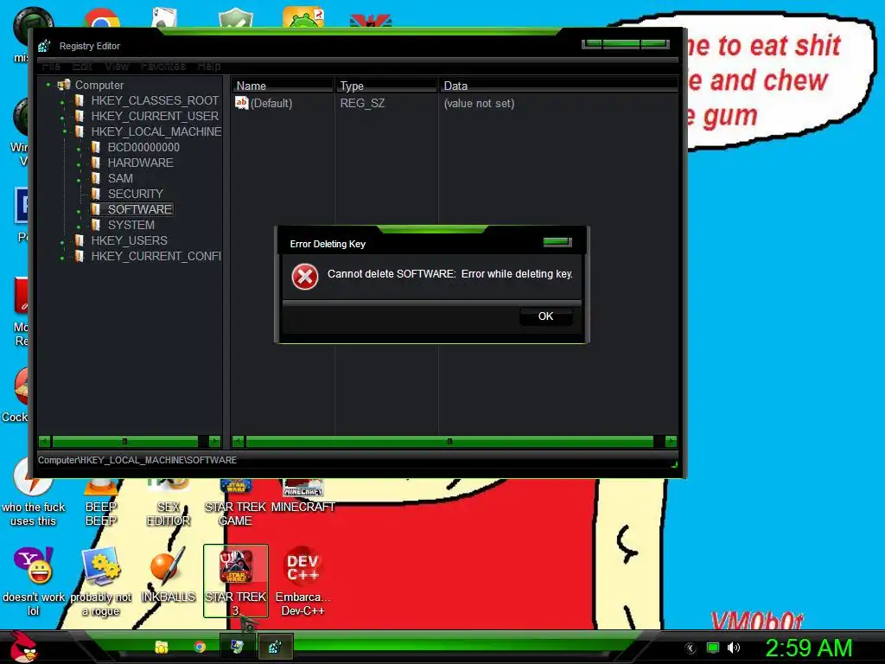Sort by the Type column header
Screen dimensions: 885x664
click(386, 86)
